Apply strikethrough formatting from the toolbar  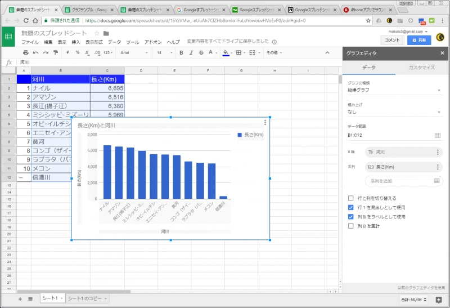coord(200,52)
